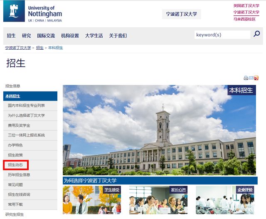Click 本科招生 in the breadcrumb

pyautogui.click(x=55, y=48)
